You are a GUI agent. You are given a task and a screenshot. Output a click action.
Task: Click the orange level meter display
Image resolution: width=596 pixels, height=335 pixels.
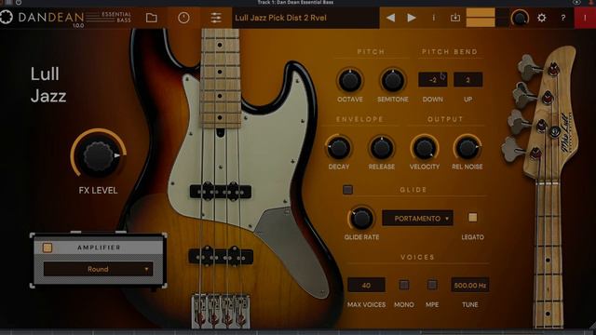[x=481, y=18]
